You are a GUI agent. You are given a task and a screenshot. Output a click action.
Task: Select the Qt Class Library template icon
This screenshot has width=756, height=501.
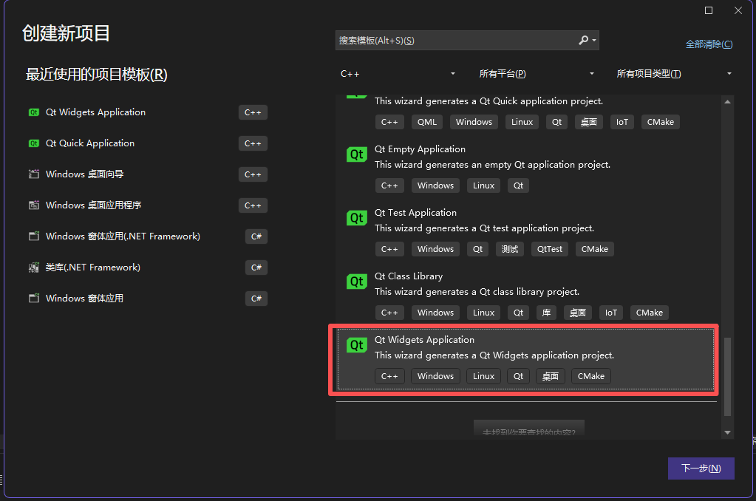[358, 282]
